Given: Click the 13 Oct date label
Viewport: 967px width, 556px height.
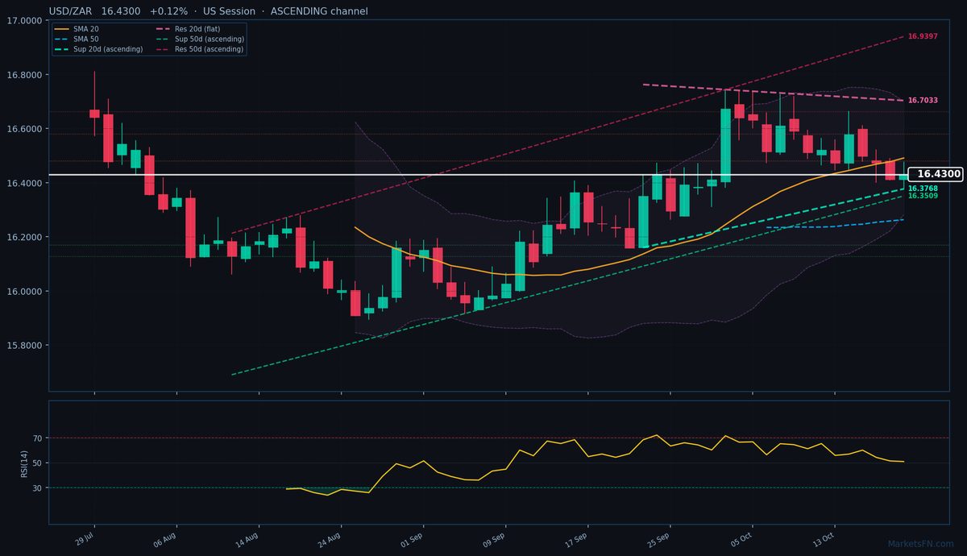Looking at the screenshot, I should 824,538.
